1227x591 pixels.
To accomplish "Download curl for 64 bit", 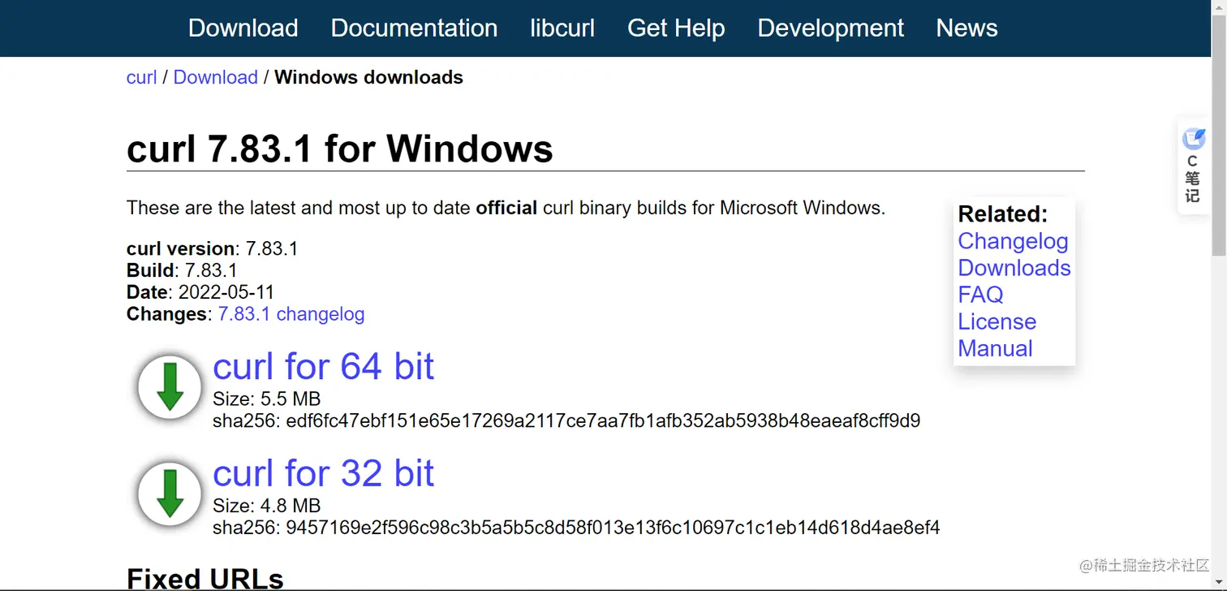I will [323, 367].
